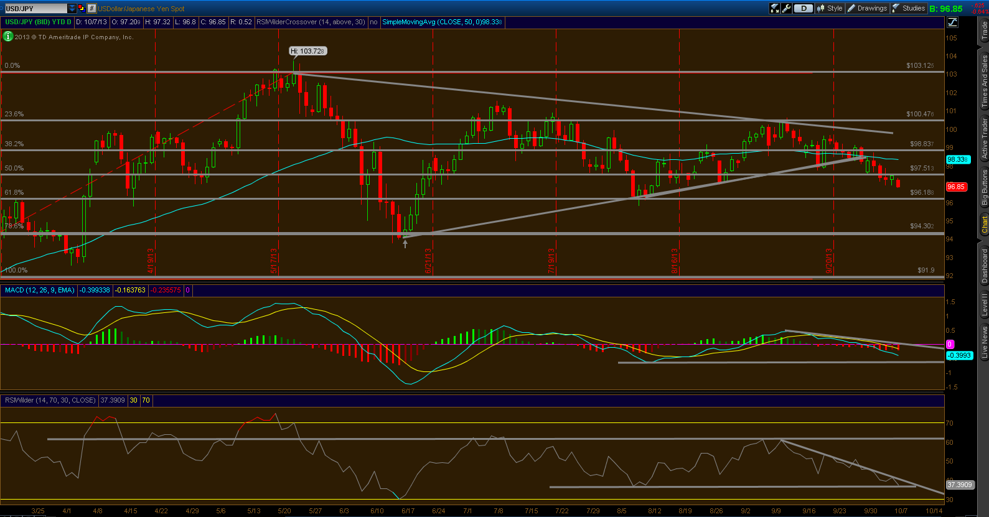The image size is (989, 517).
Task: Click the USD/JPY symbol input field
Action: [x=35, y=8]
